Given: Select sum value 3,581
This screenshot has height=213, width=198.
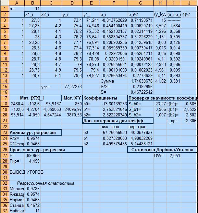Looking at the screenshot, I should [x=174, y=81].
